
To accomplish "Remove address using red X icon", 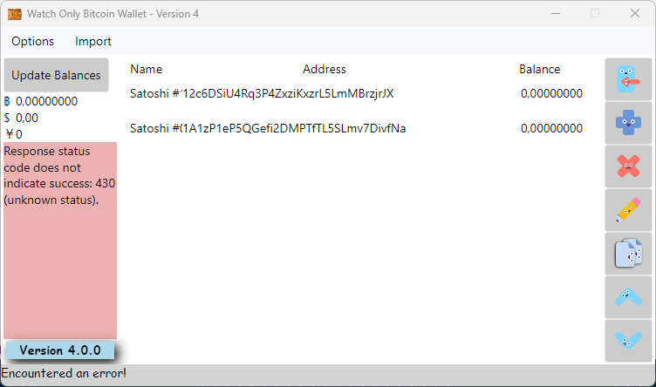I will pos(628,166).
